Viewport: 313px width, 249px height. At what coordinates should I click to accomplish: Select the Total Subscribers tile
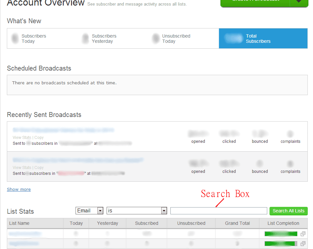pos(263,39)
